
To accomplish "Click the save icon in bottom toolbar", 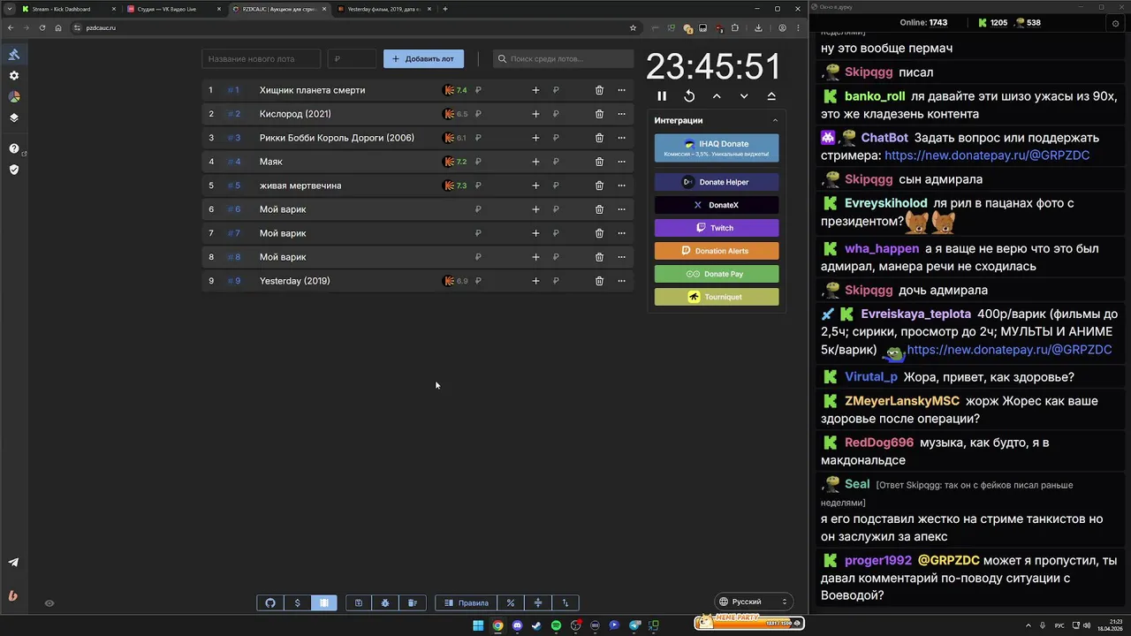I will [359, 603].
